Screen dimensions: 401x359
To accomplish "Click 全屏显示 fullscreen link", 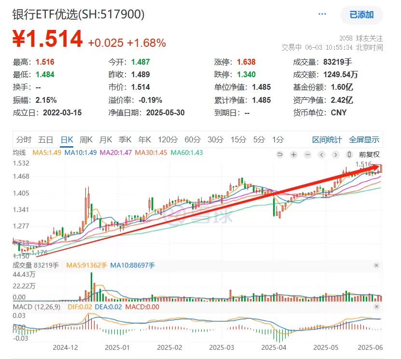I will pos(364,140).
